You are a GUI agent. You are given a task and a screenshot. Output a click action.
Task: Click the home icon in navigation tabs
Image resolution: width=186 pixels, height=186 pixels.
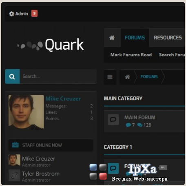pos(112,37)
